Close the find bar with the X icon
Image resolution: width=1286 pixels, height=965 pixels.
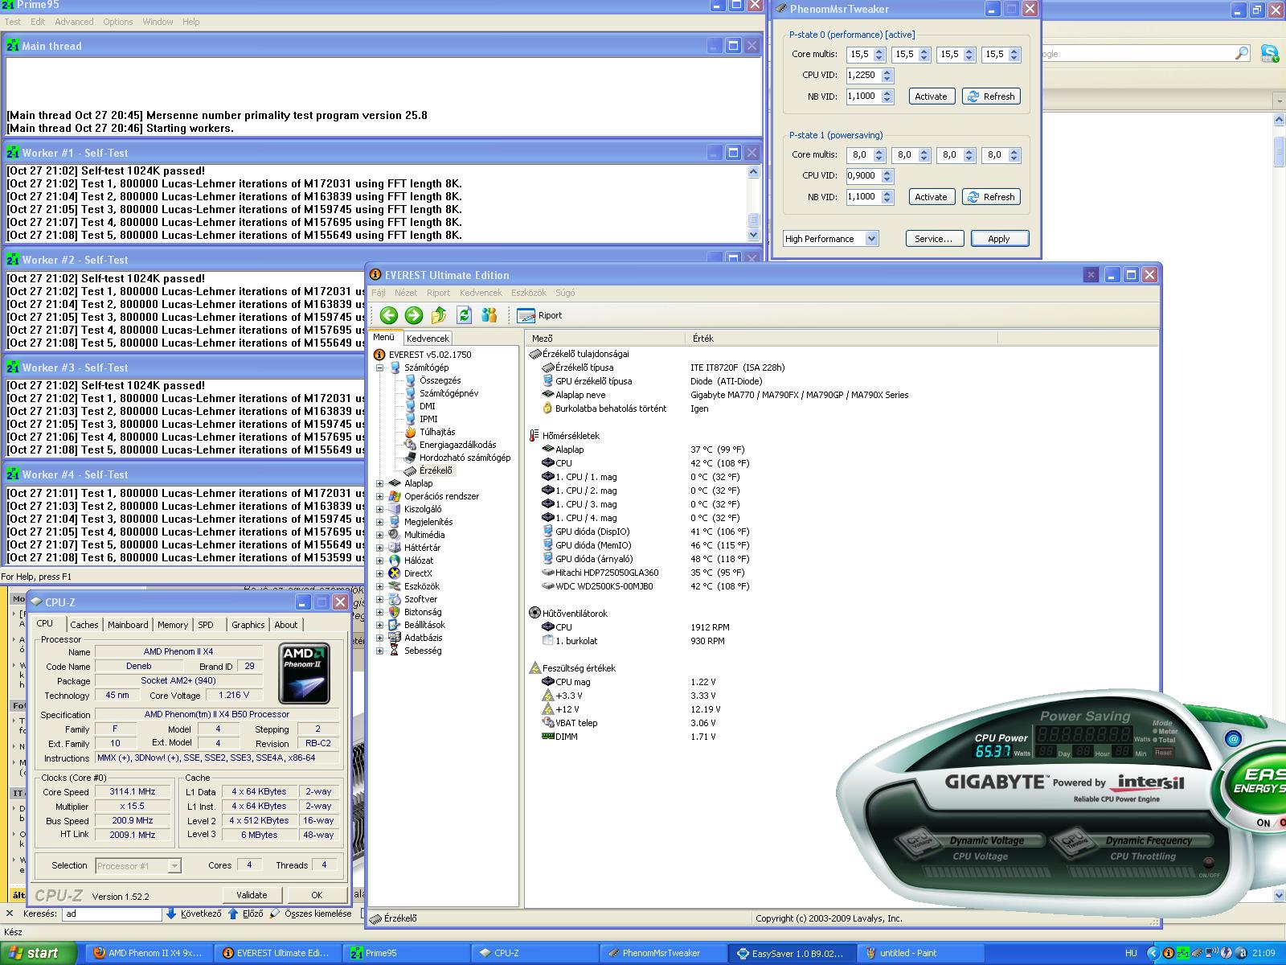coord(10,914)
